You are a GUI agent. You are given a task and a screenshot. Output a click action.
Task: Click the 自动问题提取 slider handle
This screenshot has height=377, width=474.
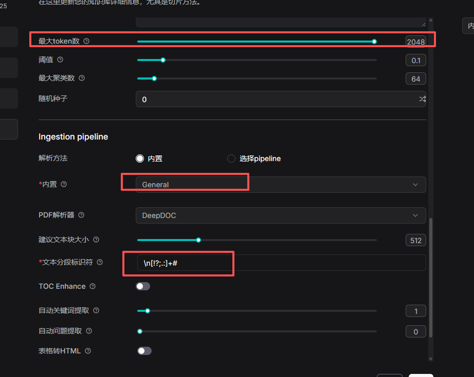pos(140,331)
